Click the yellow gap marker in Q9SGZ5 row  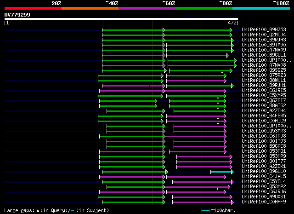[x=222, y=72]
